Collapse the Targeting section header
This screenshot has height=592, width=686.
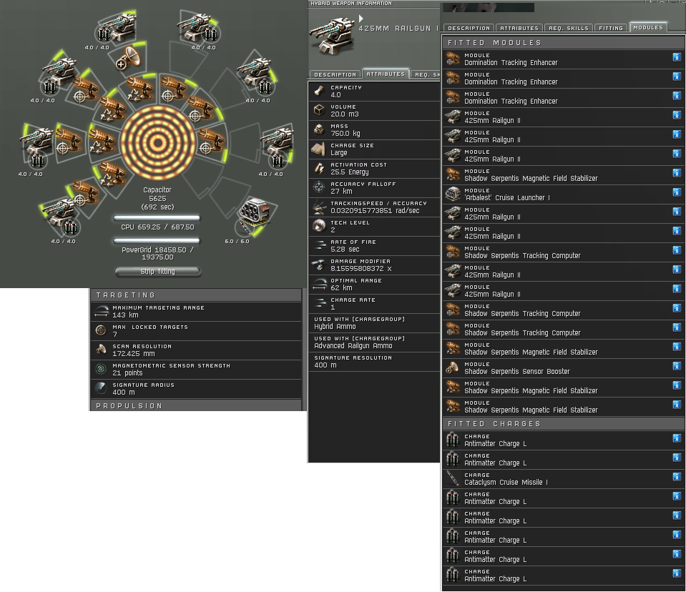click(196, 295)
